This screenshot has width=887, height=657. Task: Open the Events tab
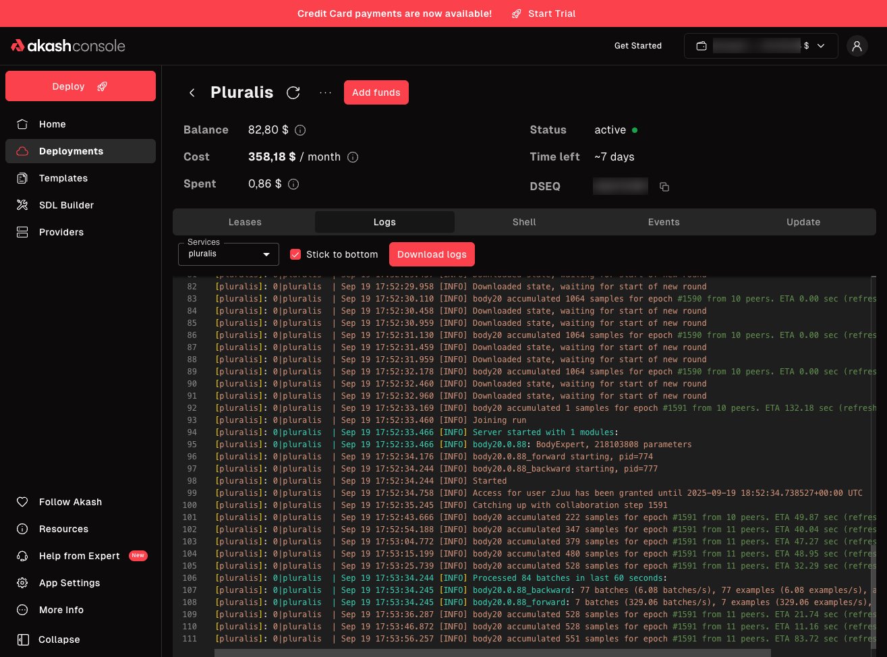[x=664, y=221]
